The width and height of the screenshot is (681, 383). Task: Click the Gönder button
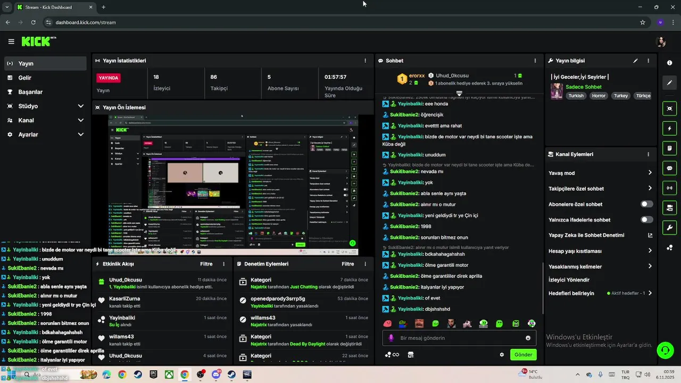[523, 355]
